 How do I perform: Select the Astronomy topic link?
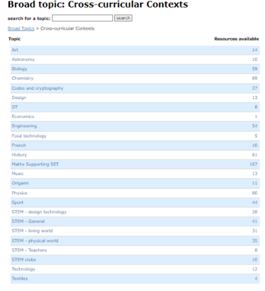pos(23,59)
